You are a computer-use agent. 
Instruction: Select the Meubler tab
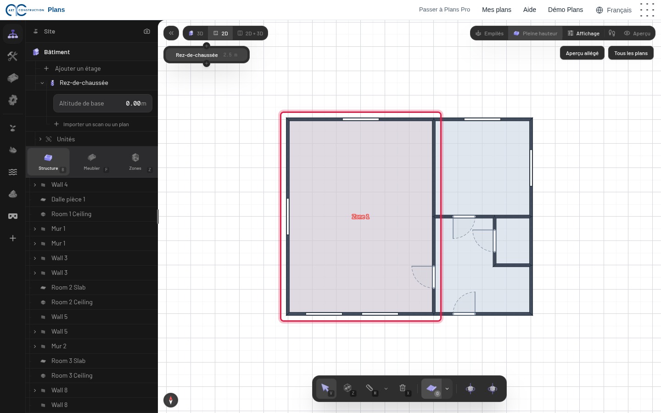point(92,162)
